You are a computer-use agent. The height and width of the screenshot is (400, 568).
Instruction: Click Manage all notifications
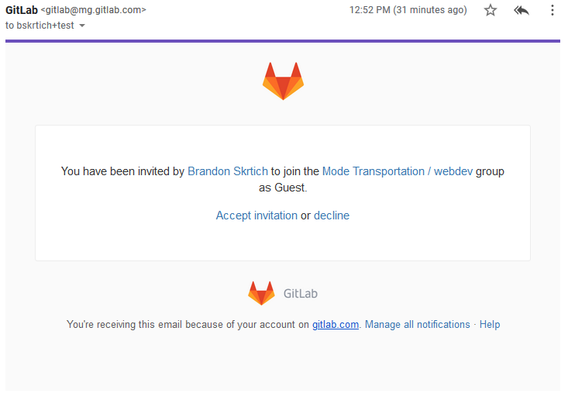(x=418, y=324)
